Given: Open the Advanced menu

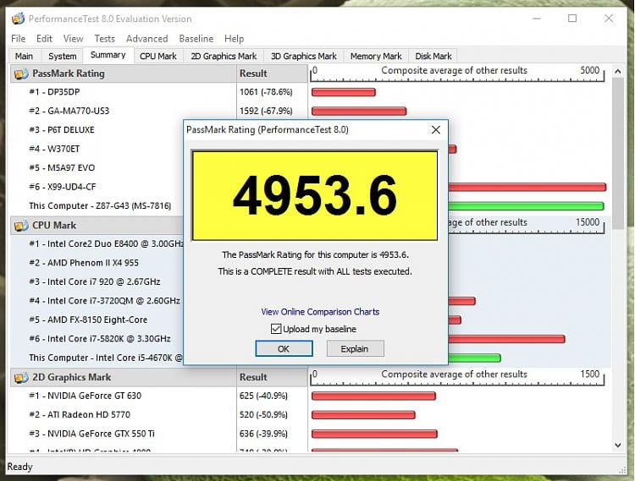Looking at the screenshot, I should click(x=147, y=39).
